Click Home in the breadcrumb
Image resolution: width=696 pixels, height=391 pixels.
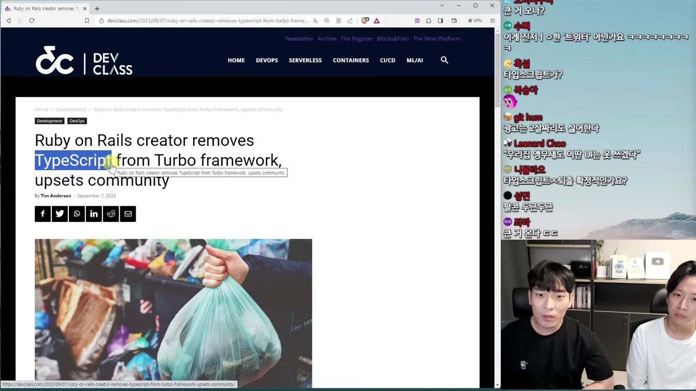41,109
